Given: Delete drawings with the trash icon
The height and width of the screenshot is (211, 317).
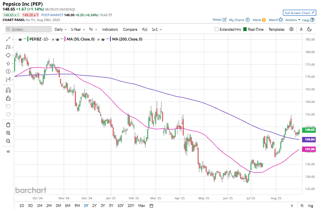Looking at the screenshot, I should tap(8, 125).
